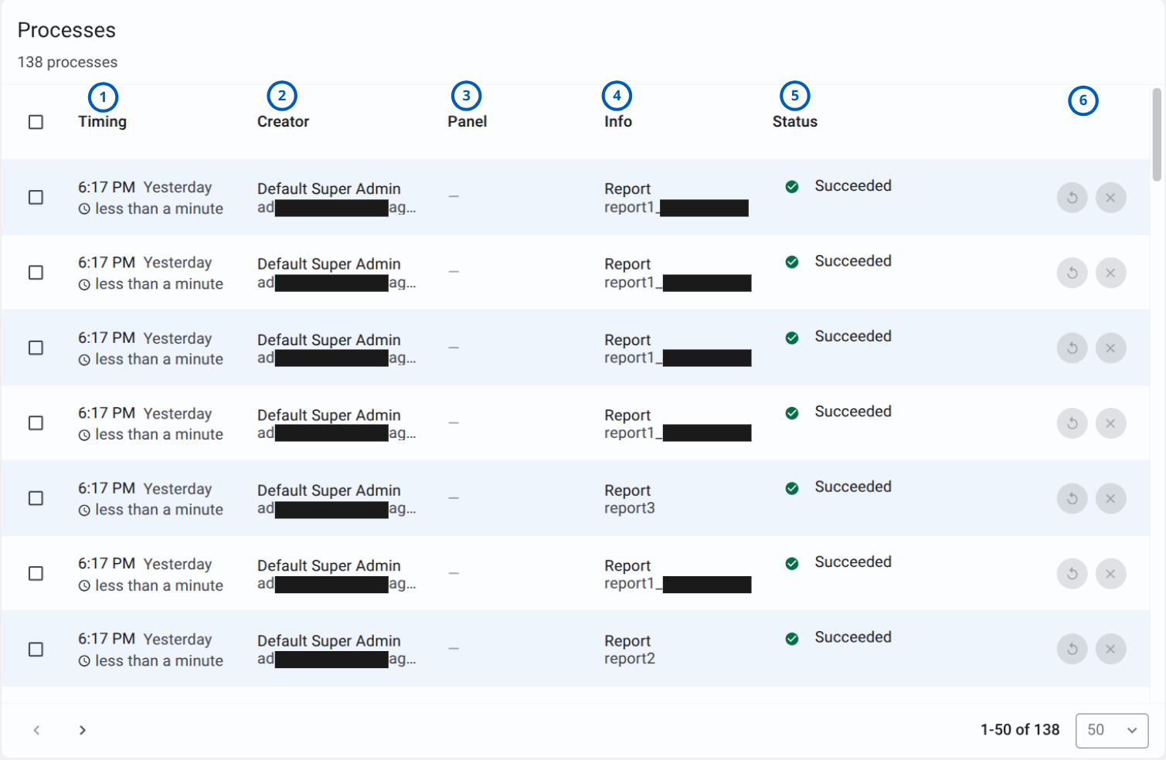Image resolution: width=1166 pixels, height=760 pixels.
Task: Click the Status column header
Action: [795, 121]
